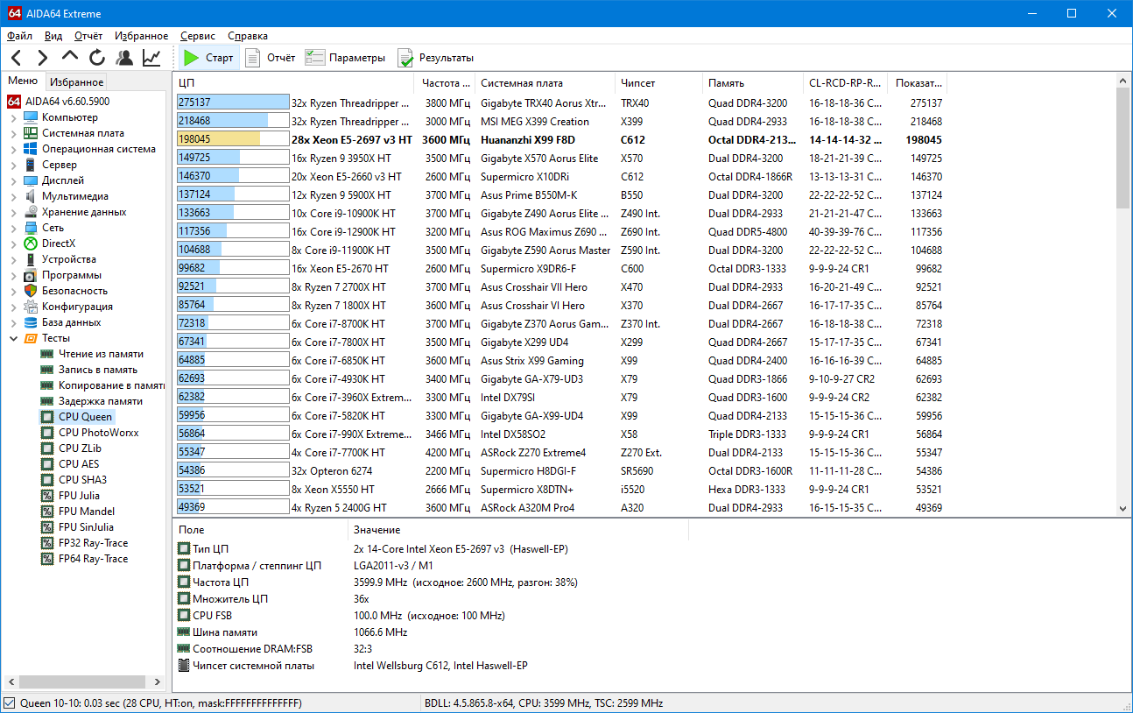The width and height of the screenshot is (1133, 713).
Task: Click the CPU PhotoWorxx test icon
Action: pyautogui.click(x=47, y=433)
